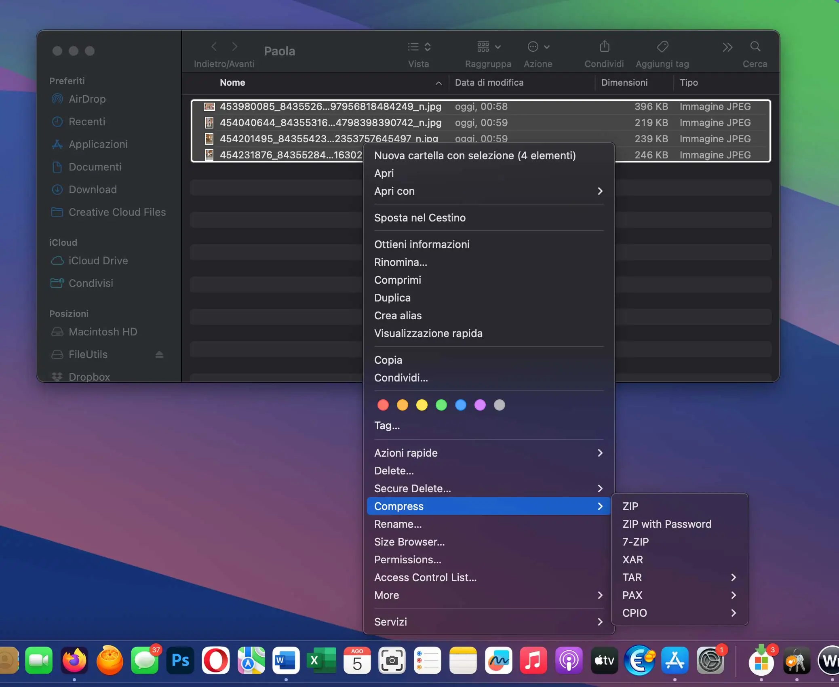Image resolution: width=839 pixels, height=687 pixels.
Task: Select Sposta nel Cestino from context menu
Action: [x=420, y=217]
